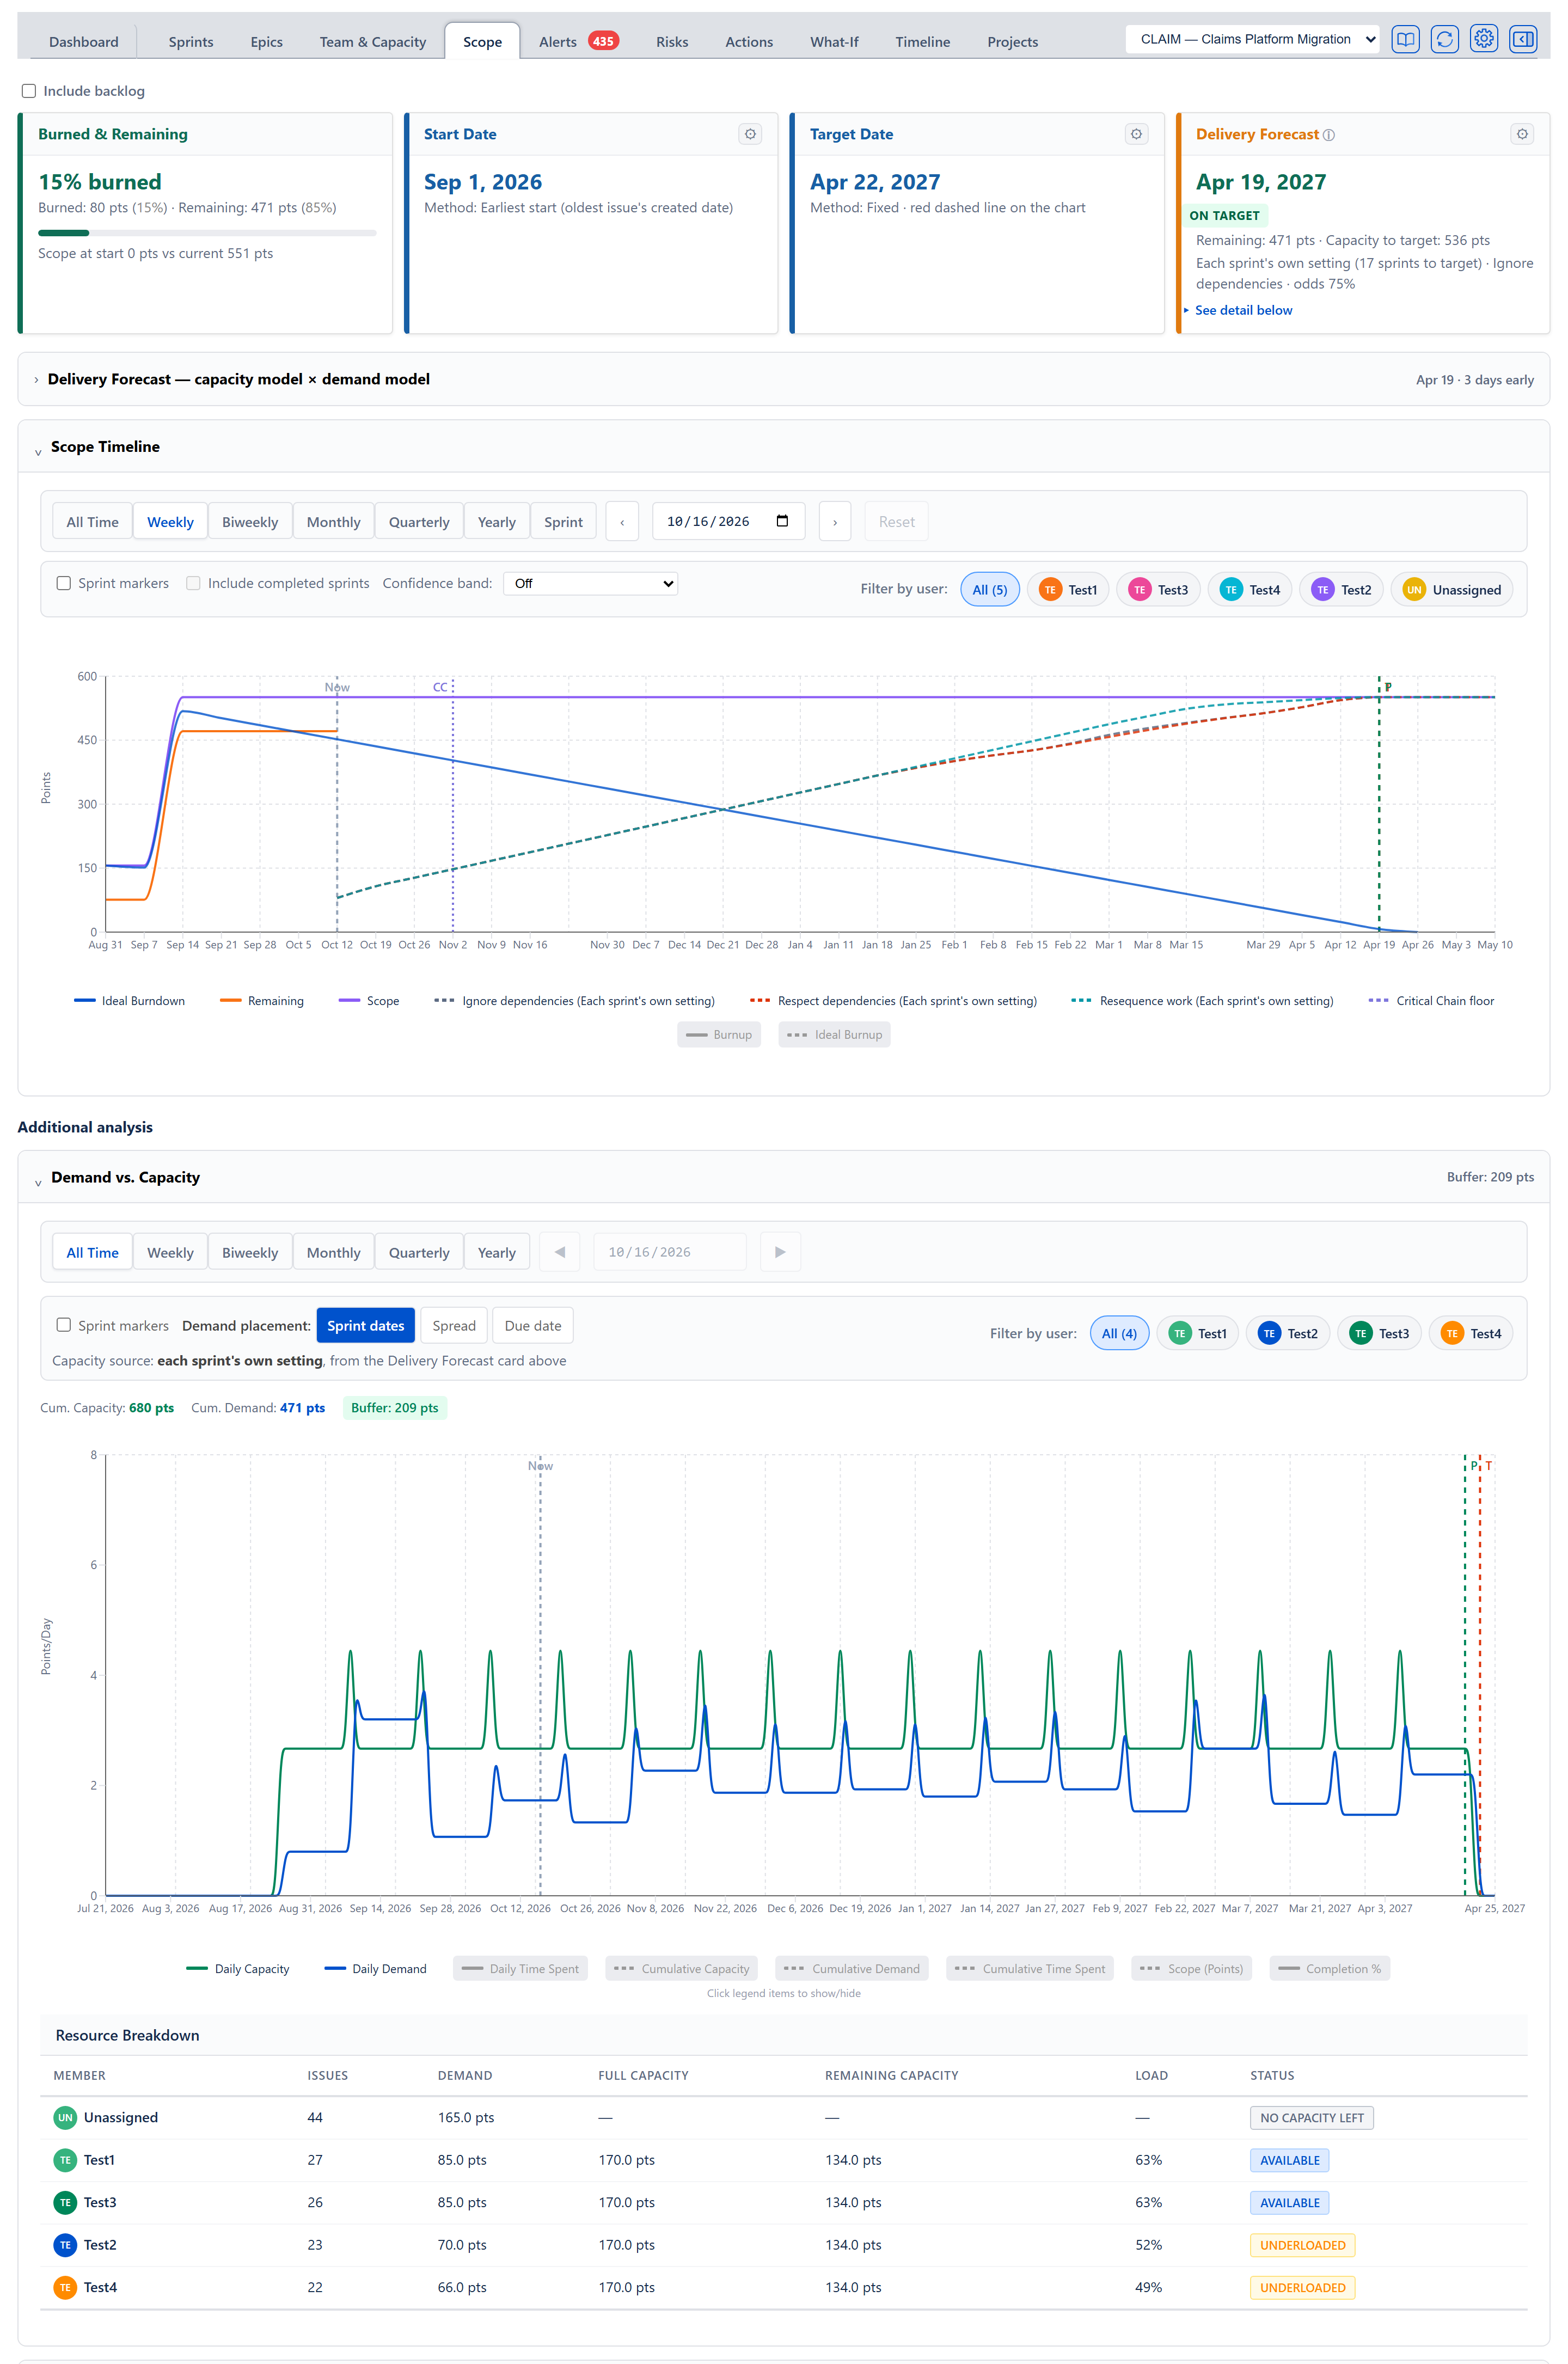Click the Delivery Forecast info icon
Viewport: 1568px width, 2364px height.
pyautogui.click(x=1329, y=135)
